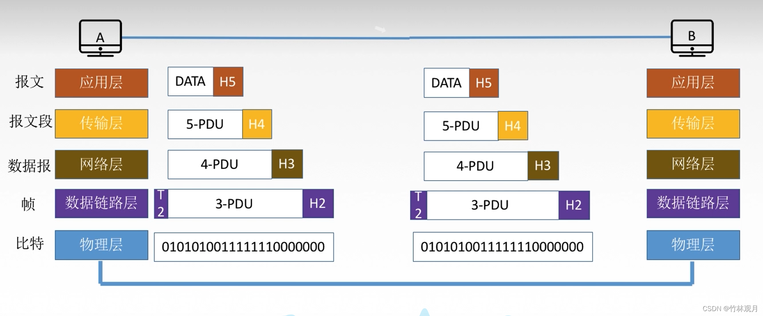Select the 4-PDU box on host A's side

[220, 164]
